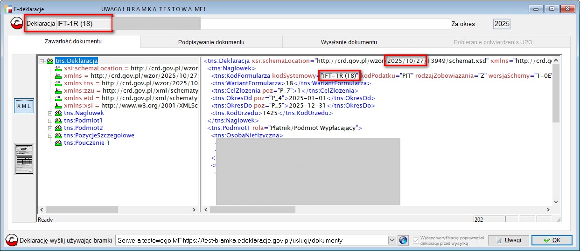
Task: Open the gateway server dropdown list
Action: (392, 240)
